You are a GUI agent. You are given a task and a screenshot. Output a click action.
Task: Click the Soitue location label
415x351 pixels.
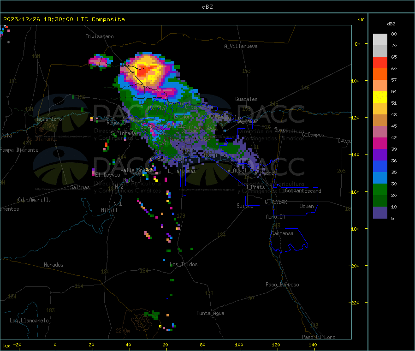click(245, 206)
